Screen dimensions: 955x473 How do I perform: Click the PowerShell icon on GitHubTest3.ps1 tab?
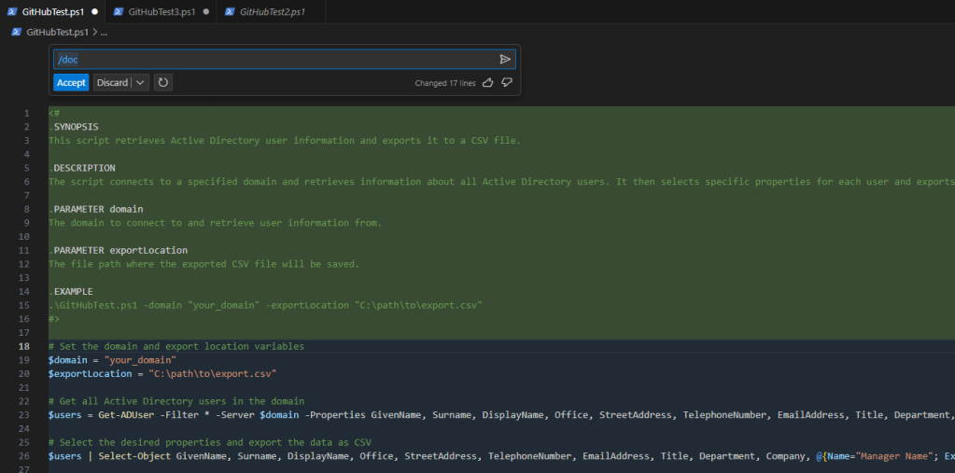[119, 12]
